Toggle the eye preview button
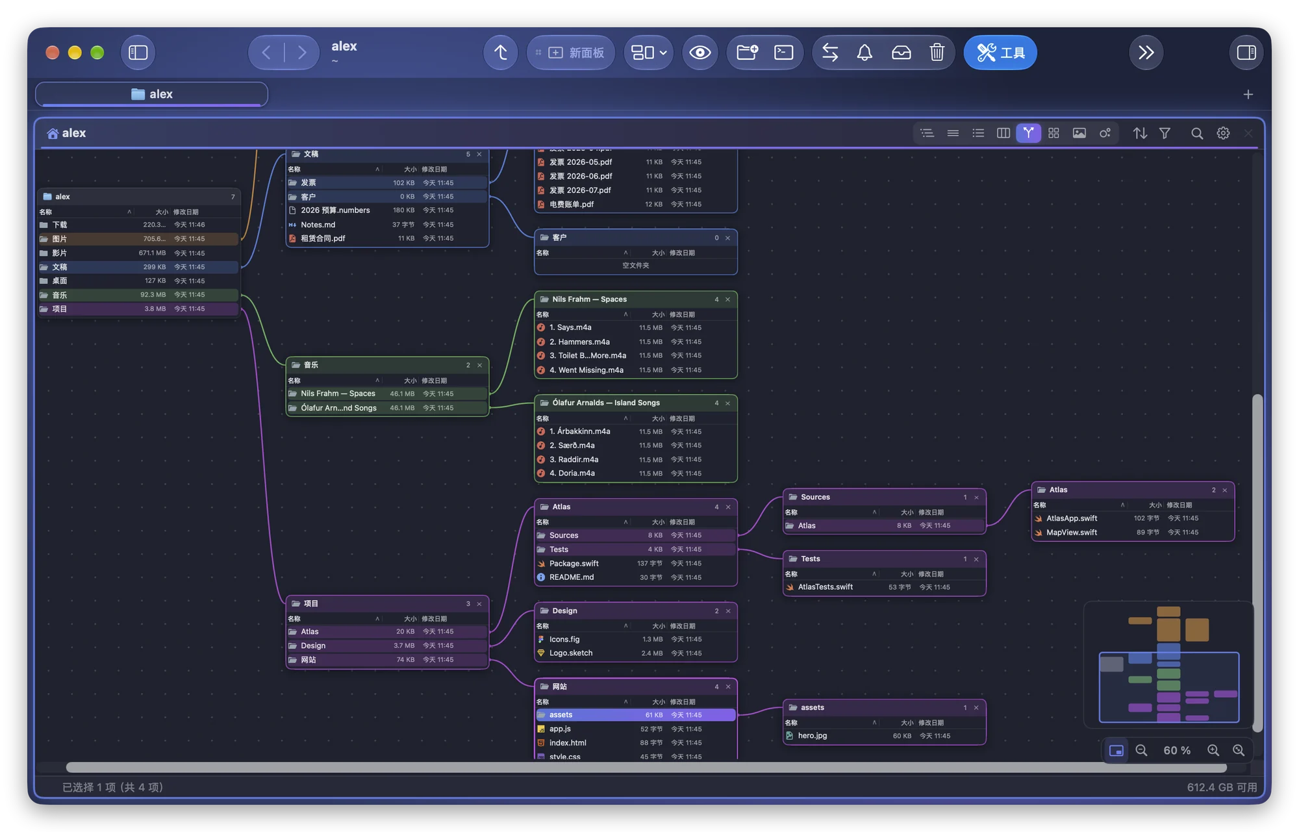 click(x=700, y=53)
